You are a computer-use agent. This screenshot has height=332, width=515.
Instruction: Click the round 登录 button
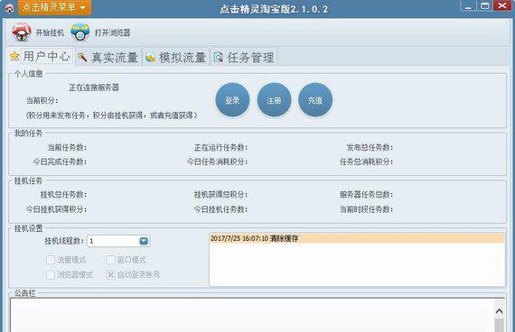(x=232, y=100)
